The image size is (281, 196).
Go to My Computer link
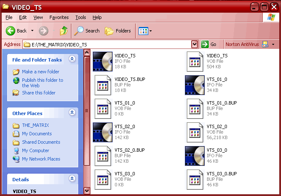(35, 150)
